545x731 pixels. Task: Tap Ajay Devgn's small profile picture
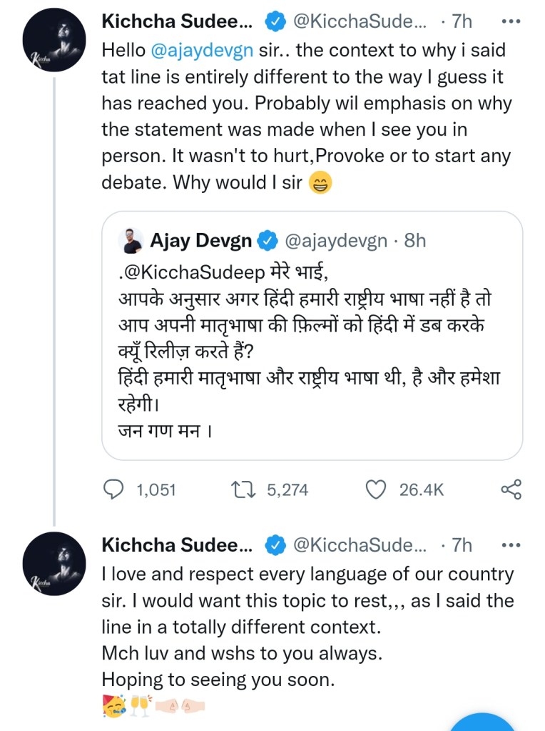[132, 242]
